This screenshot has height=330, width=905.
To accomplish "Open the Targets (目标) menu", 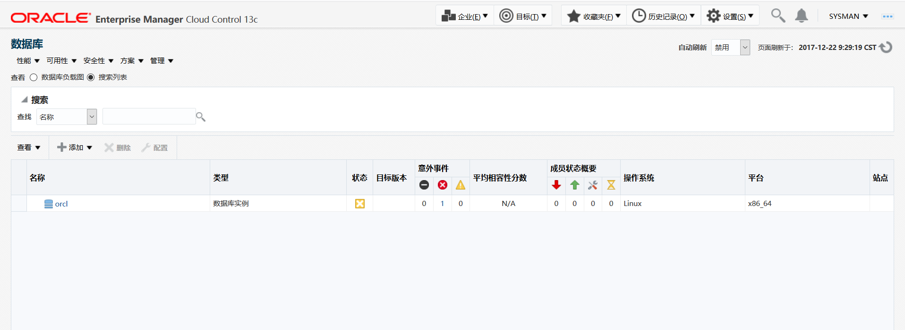I will point(523,16).
